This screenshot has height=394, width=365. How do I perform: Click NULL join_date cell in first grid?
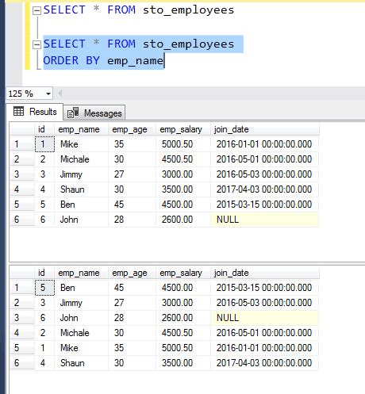[264, 220]
